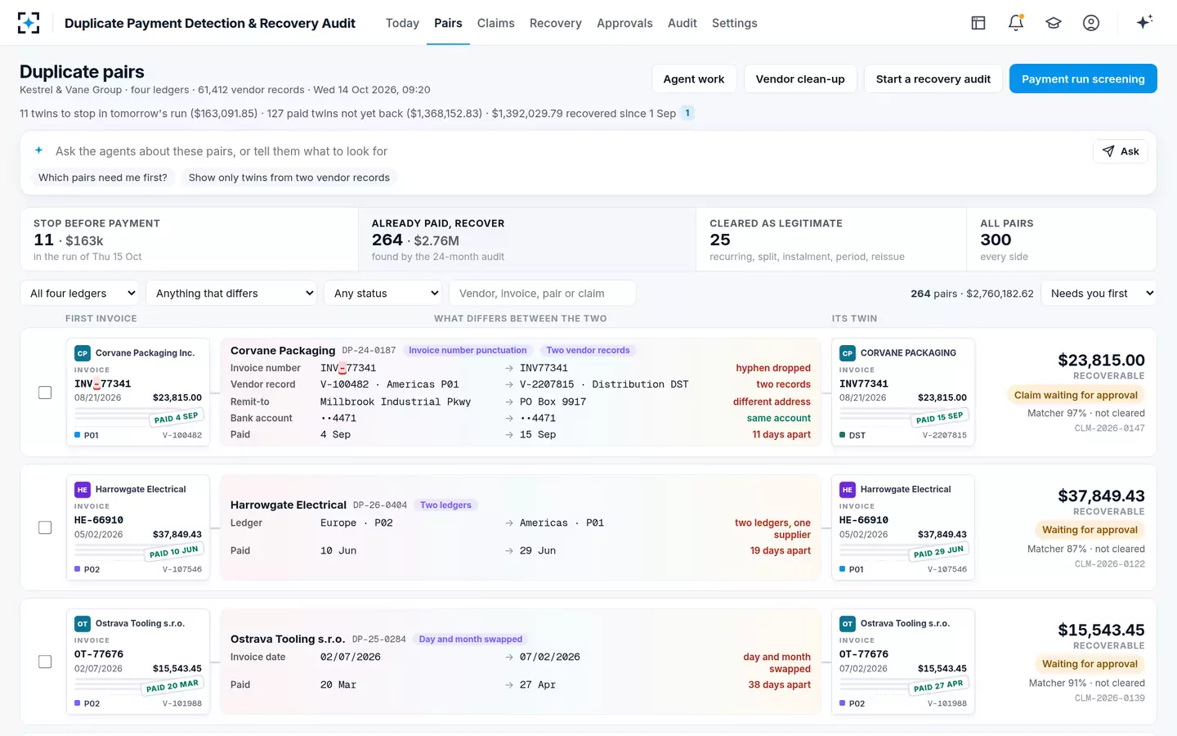The width and height of the screenshot is (1177, 736).
Task: Select the Cleared as legitimate card
Action: (831, 239)
